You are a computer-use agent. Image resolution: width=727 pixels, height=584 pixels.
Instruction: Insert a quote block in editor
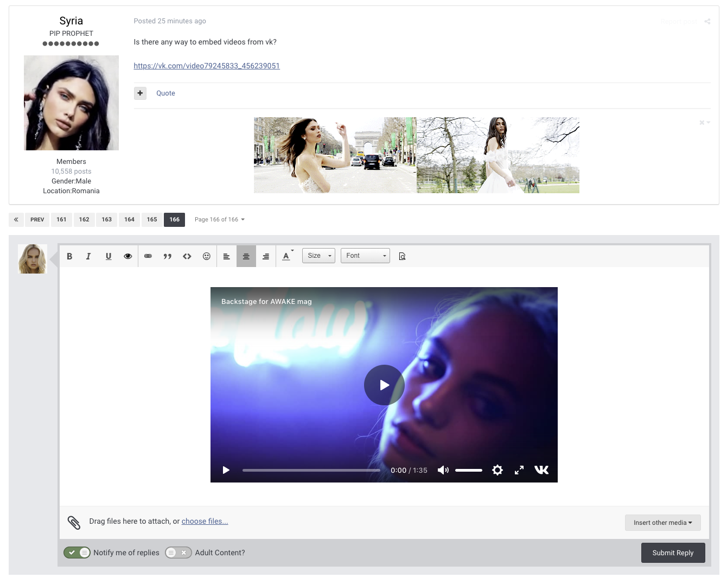click(x=168, y=256)
